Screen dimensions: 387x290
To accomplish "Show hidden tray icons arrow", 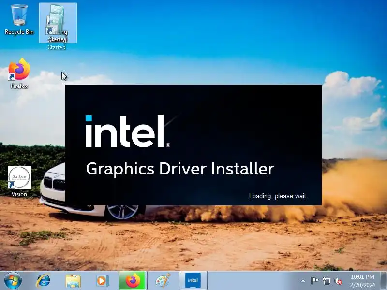I will coord(303,281).
